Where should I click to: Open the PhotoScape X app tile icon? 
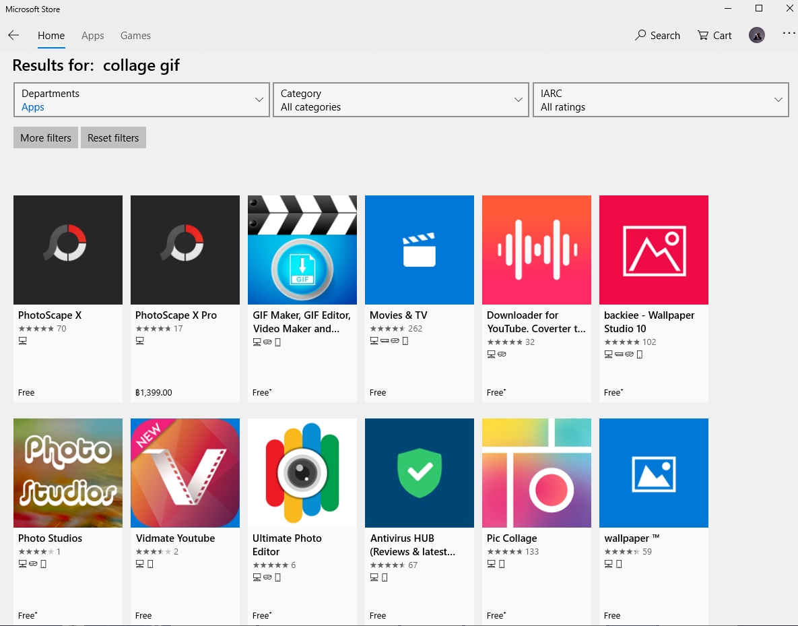tap(68, 250)
